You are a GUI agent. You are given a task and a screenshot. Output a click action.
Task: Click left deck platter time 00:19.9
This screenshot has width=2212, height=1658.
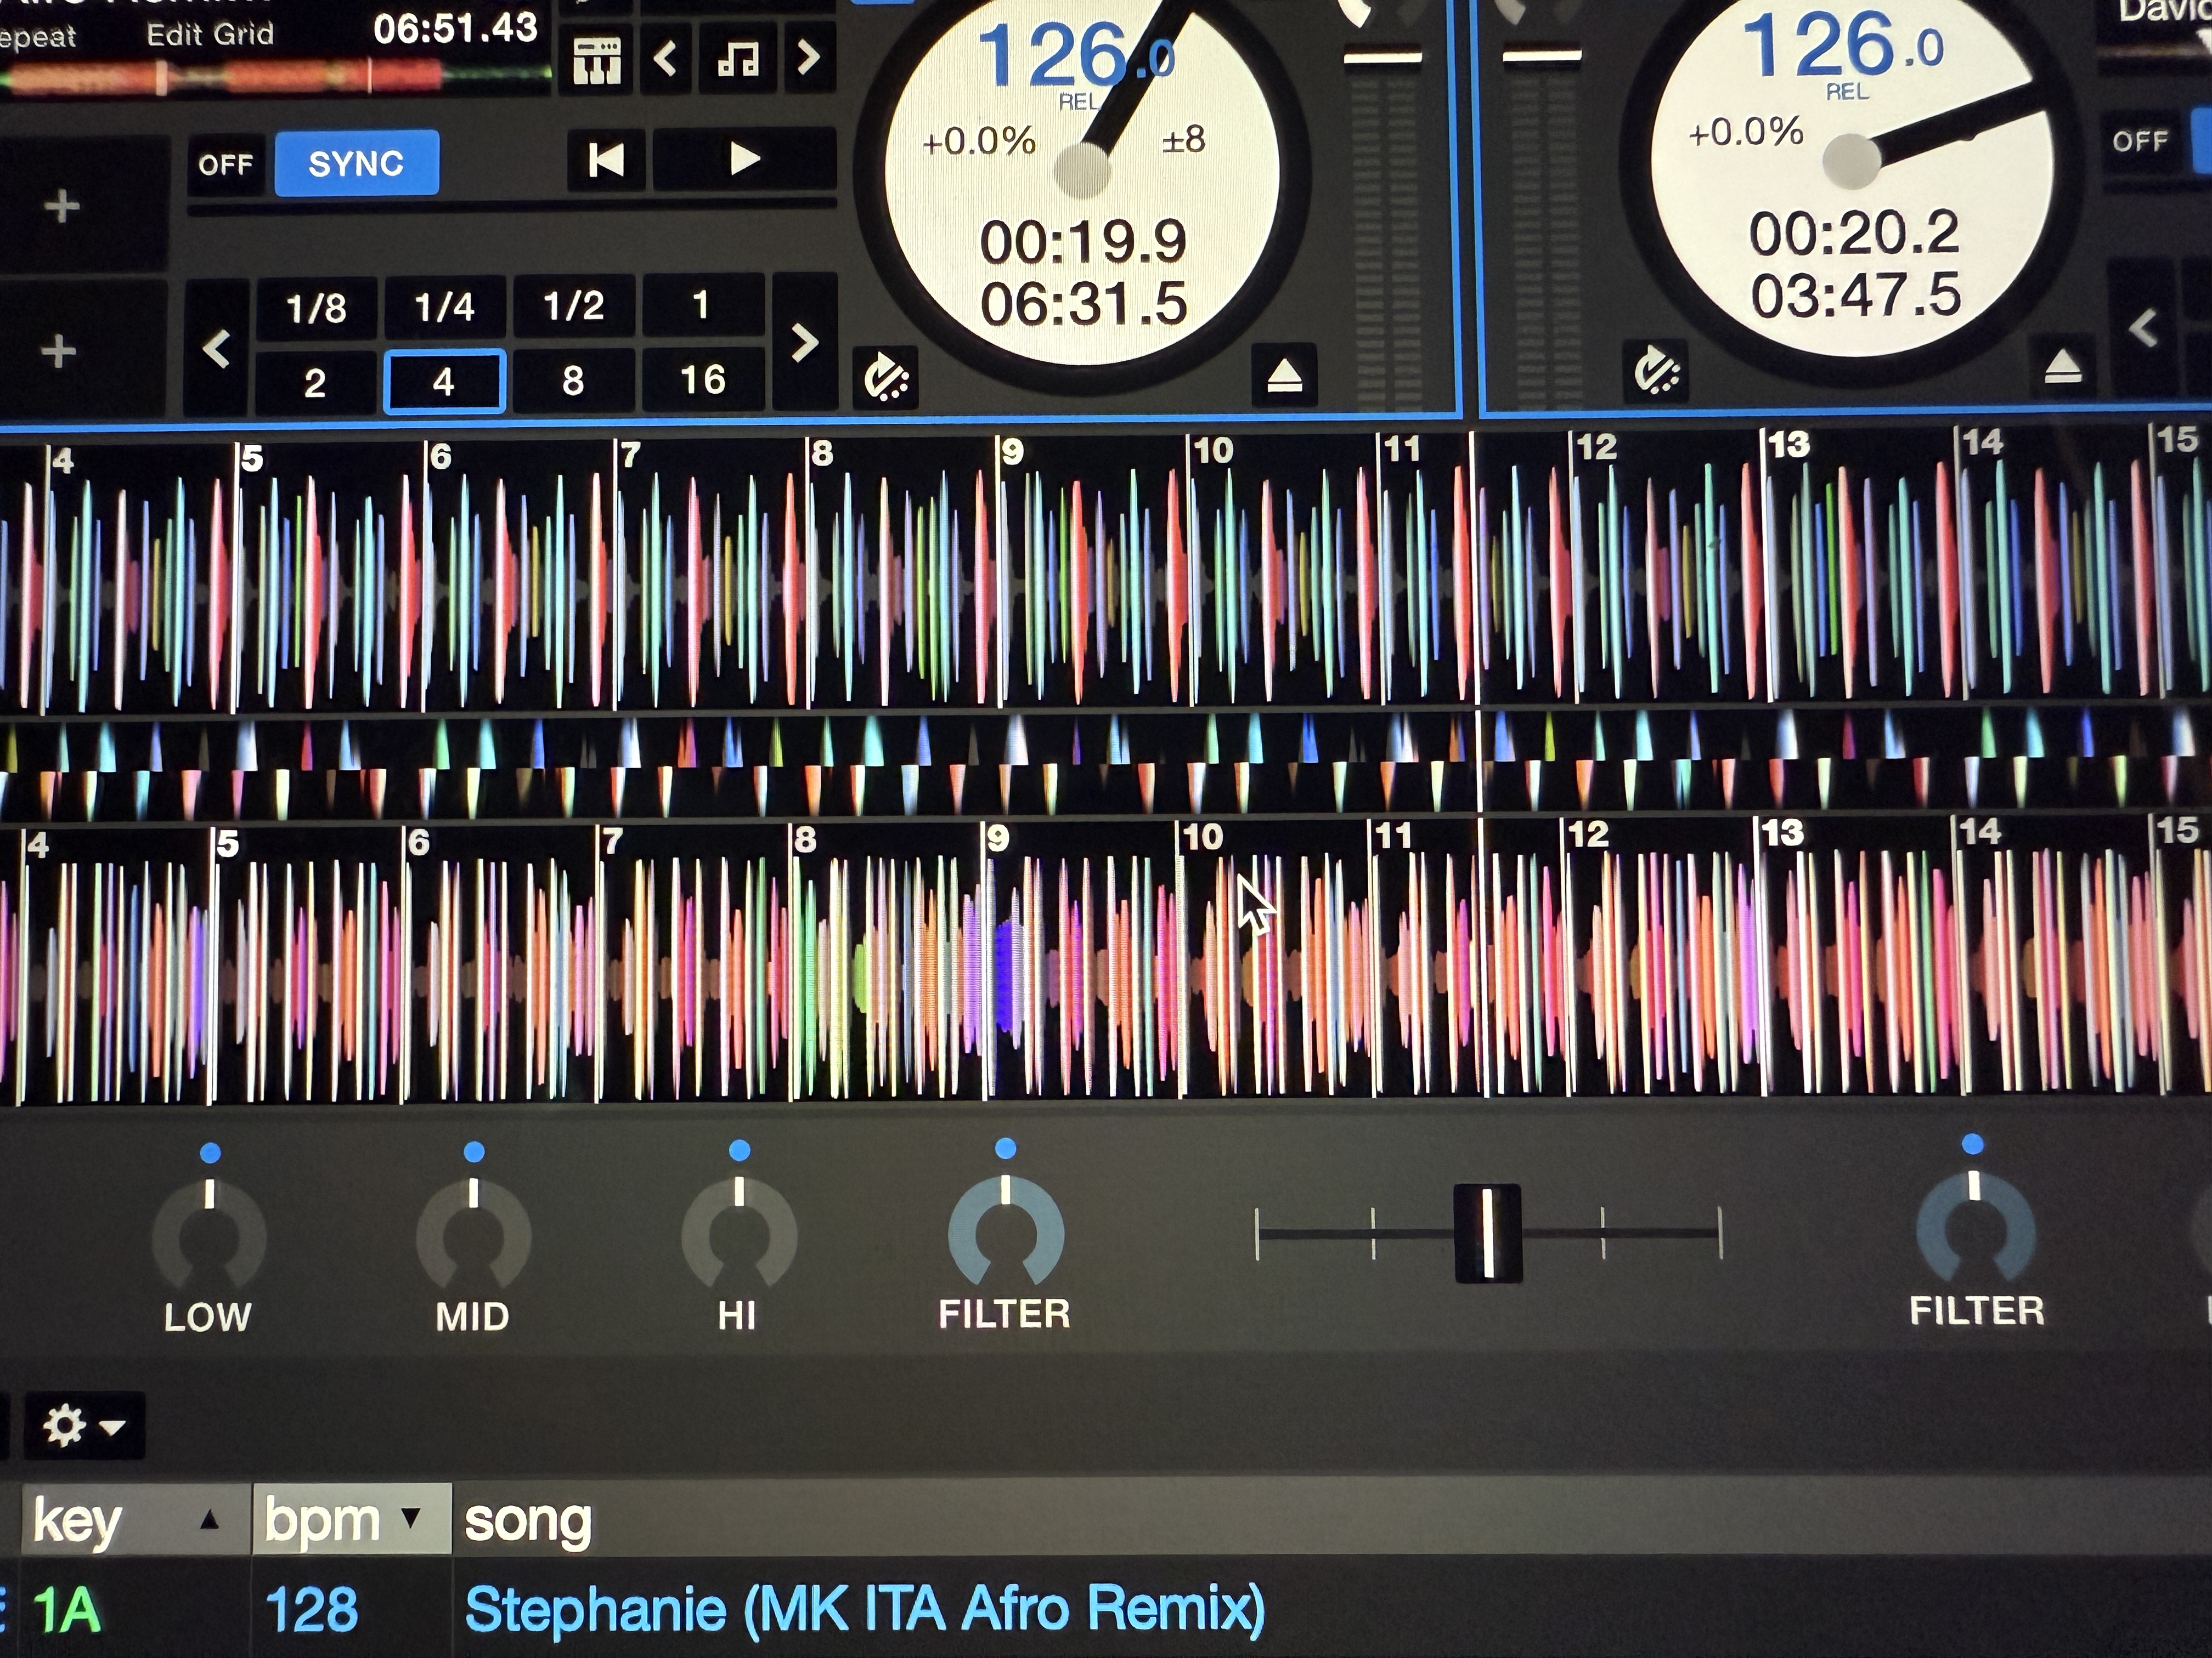click(1083, 242)
